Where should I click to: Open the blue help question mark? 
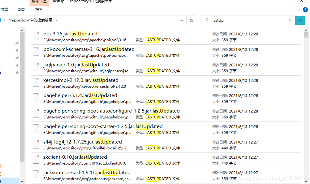point(305,10)
